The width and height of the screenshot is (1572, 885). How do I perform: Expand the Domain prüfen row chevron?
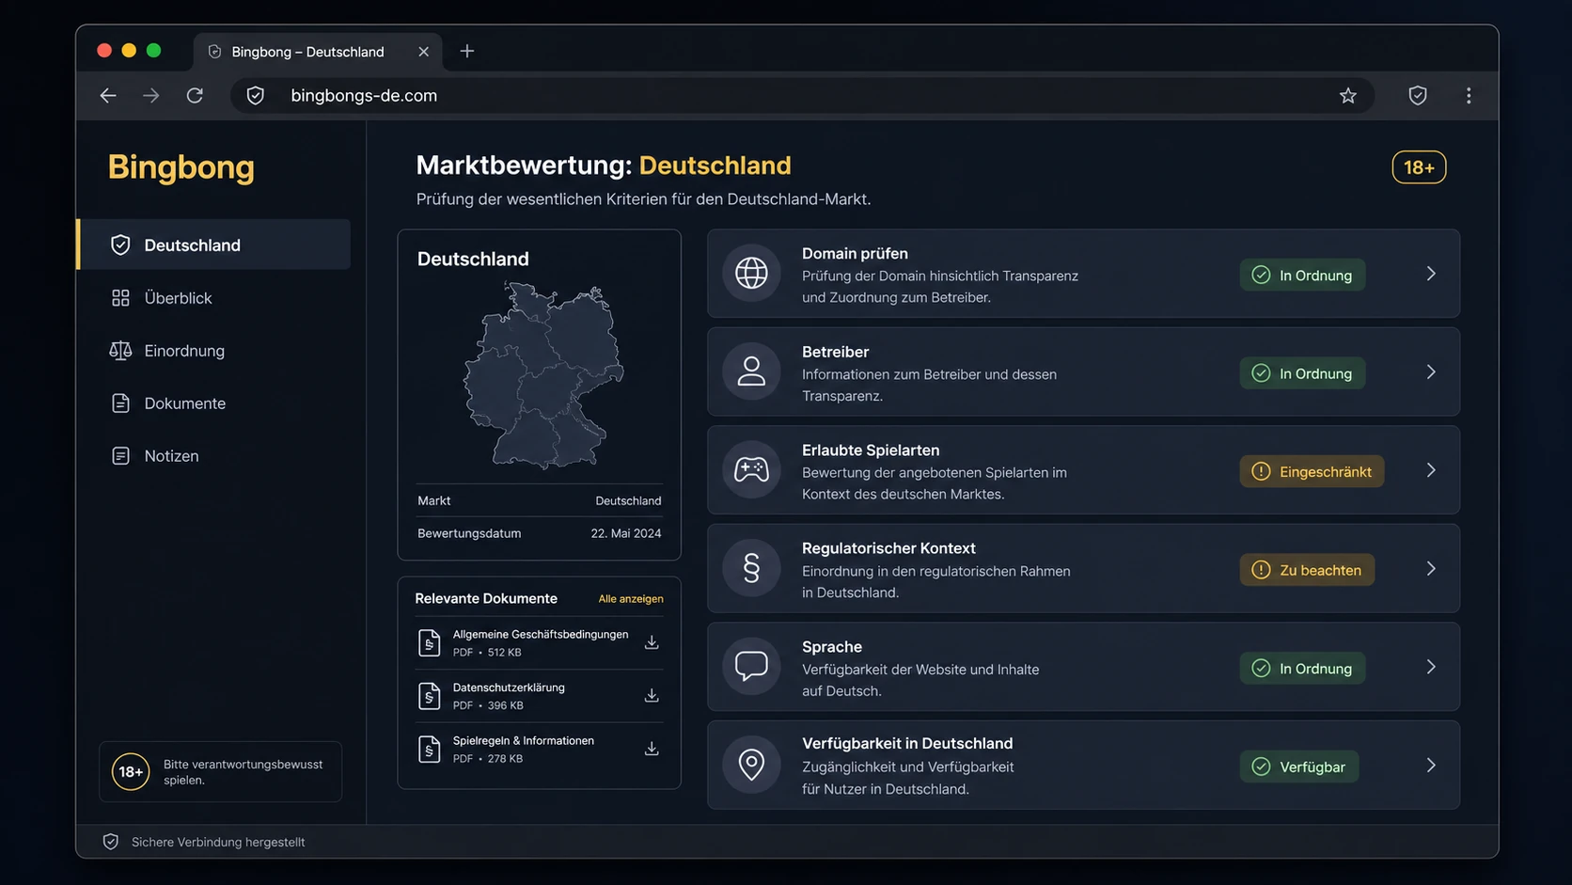coord(1431,274)
